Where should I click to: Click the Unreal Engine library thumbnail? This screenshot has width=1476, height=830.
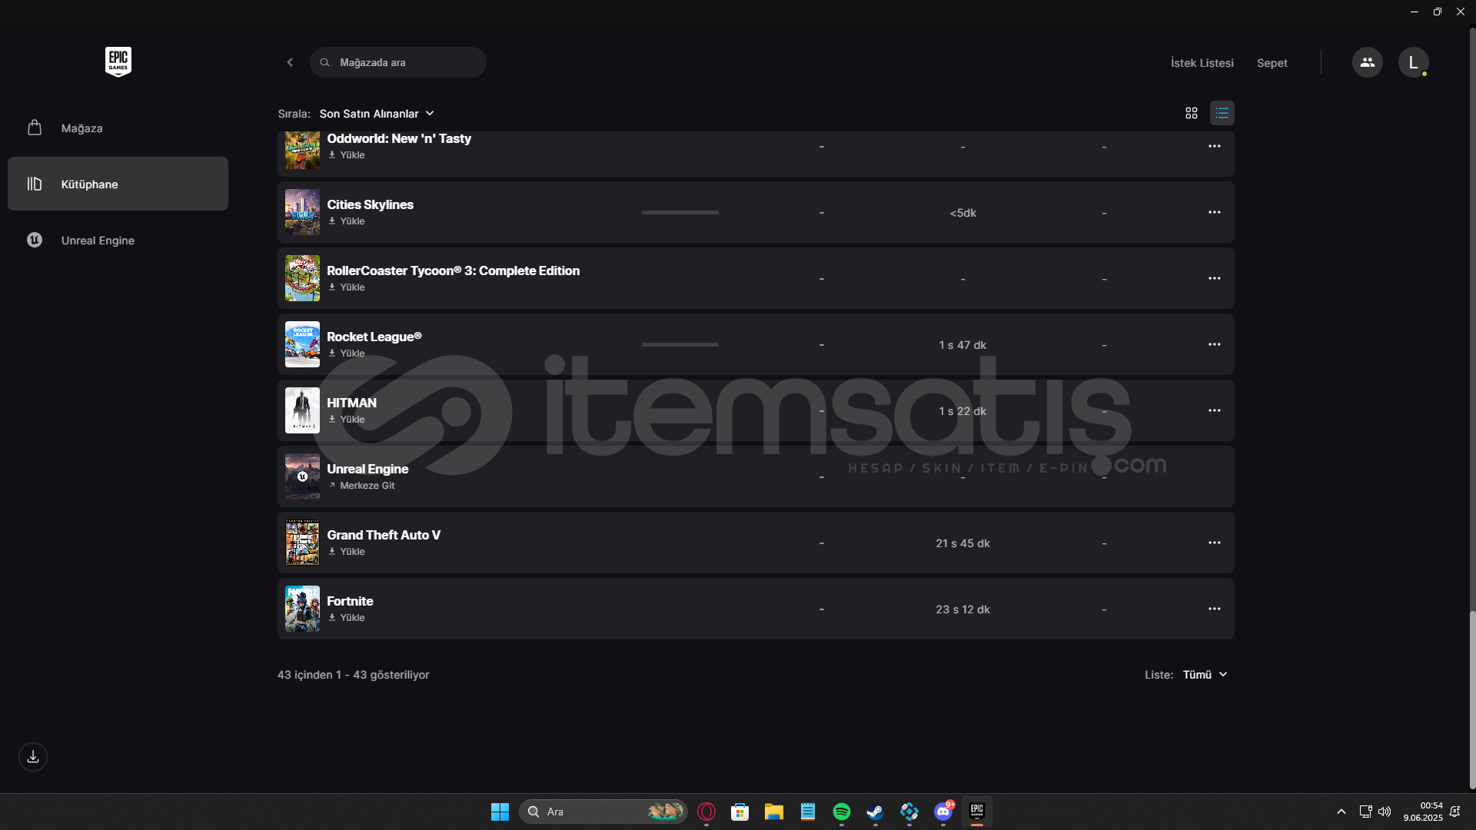click(302, 476)
